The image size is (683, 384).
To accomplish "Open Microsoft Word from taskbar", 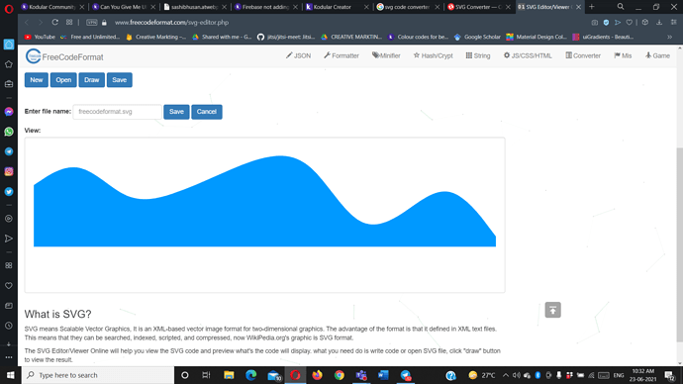I will 383,375.
